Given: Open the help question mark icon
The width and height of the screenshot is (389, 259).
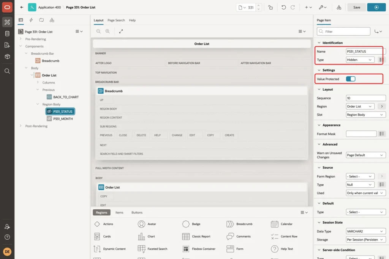Looking at the screenshot, I should tap(7, 237).
